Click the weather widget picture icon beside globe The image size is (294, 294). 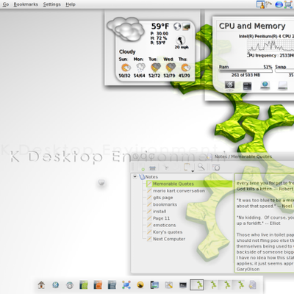tap(186, 26)
